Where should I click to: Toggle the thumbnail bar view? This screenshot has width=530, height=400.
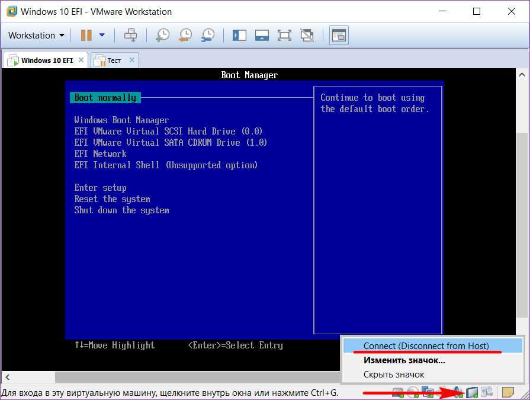262,36
